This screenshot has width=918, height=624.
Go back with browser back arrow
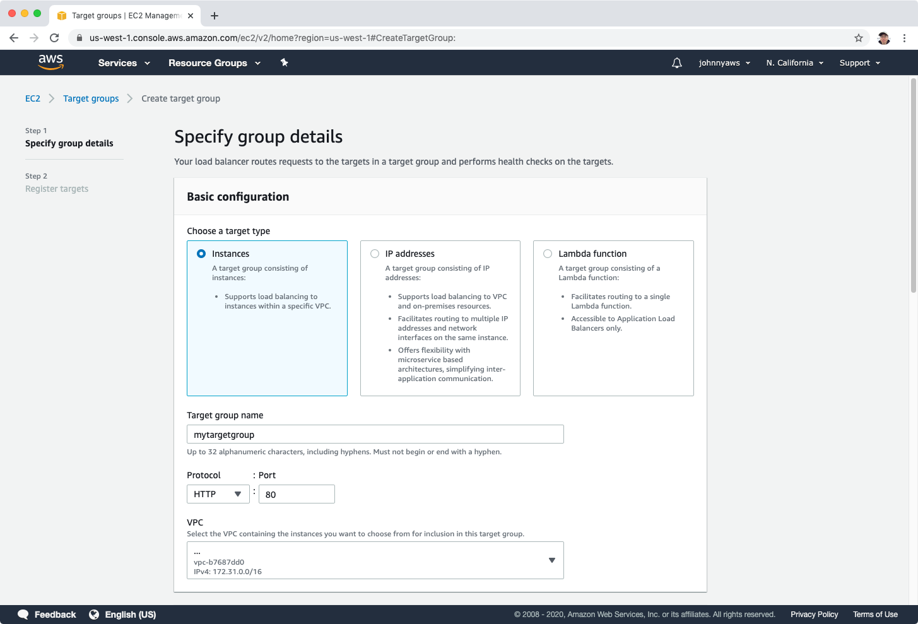[x=14, y=38]
